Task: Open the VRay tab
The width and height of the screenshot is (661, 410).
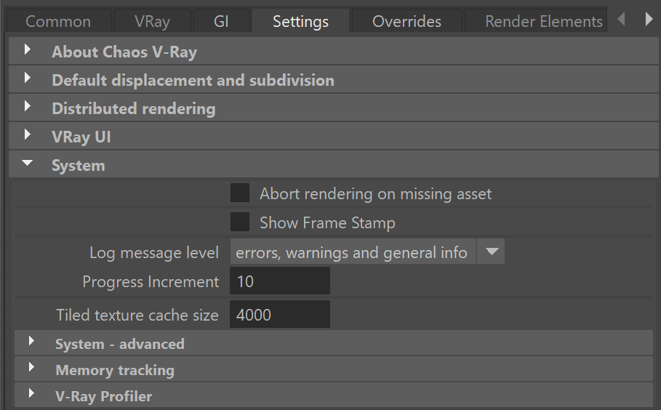Action: [x=152, y=21]
